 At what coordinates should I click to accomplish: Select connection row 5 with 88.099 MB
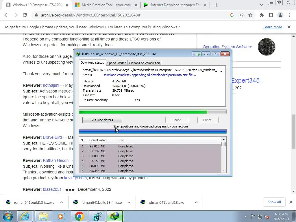(x=150, y=166)
